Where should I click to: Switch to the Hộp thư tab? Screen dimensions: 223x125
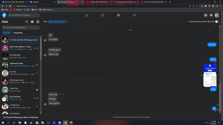tap(7, 33)
